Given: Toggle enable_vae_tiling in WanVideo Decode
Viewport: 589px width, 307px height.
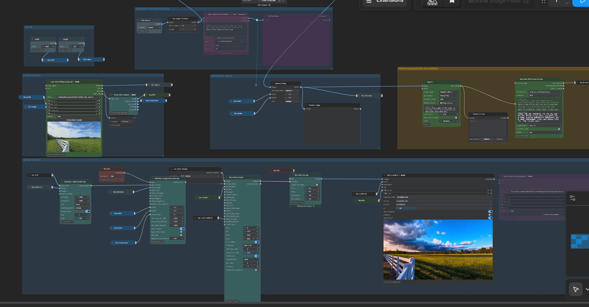Looking at the screenshot, I should 317,185.
